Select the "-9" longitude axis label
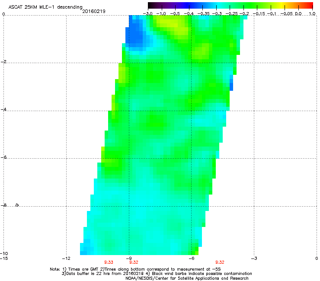The image size is (320, 281). point(129,259)
